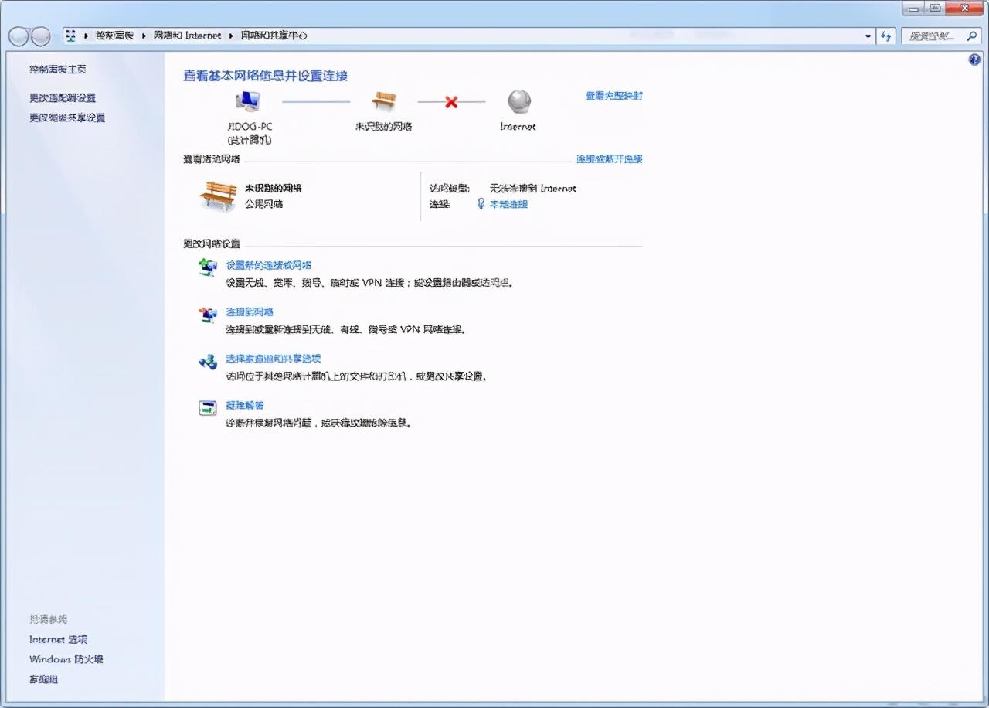This screenshot has width=989, height=708.
Task: Open 设置新的连接或网络 via its icon
Action: 206,267
